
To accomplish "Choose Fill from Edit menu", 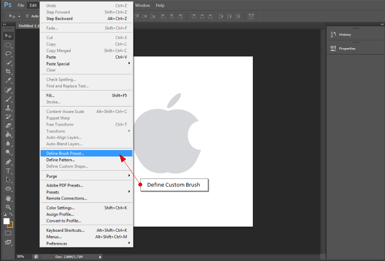I will tap(87, 96).
